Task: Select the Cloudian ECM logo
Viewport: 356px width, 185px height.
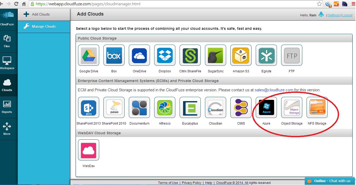Action: coord(215,107)
